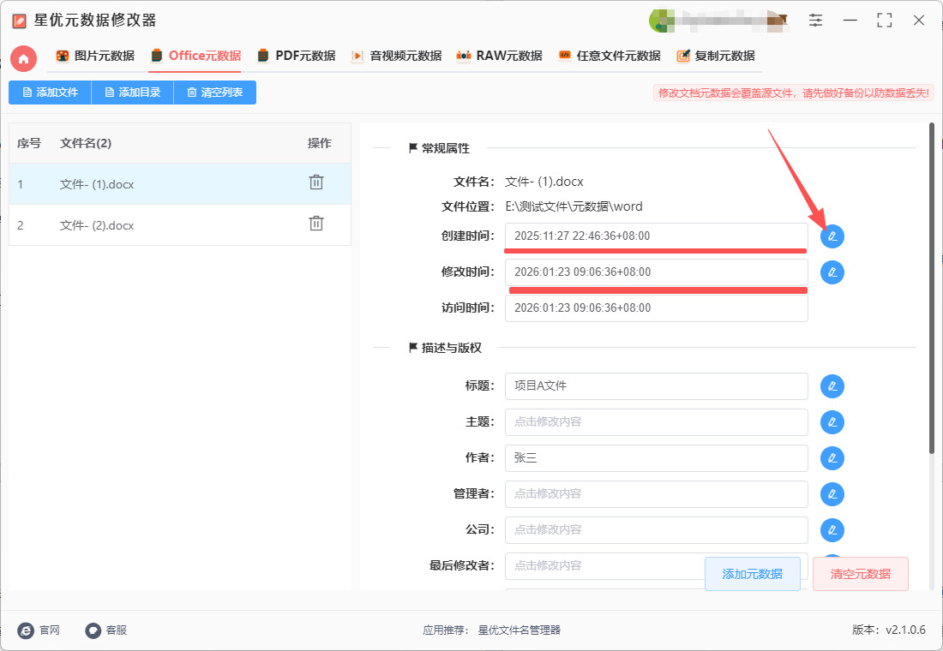943x651 pixels.
Task: Click the 主题 input field
Action: 656,422
